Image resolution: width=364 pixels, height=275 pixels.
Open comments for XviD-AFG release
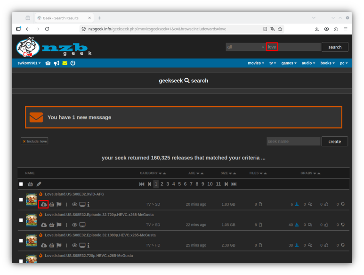click(x=310, y=204)
